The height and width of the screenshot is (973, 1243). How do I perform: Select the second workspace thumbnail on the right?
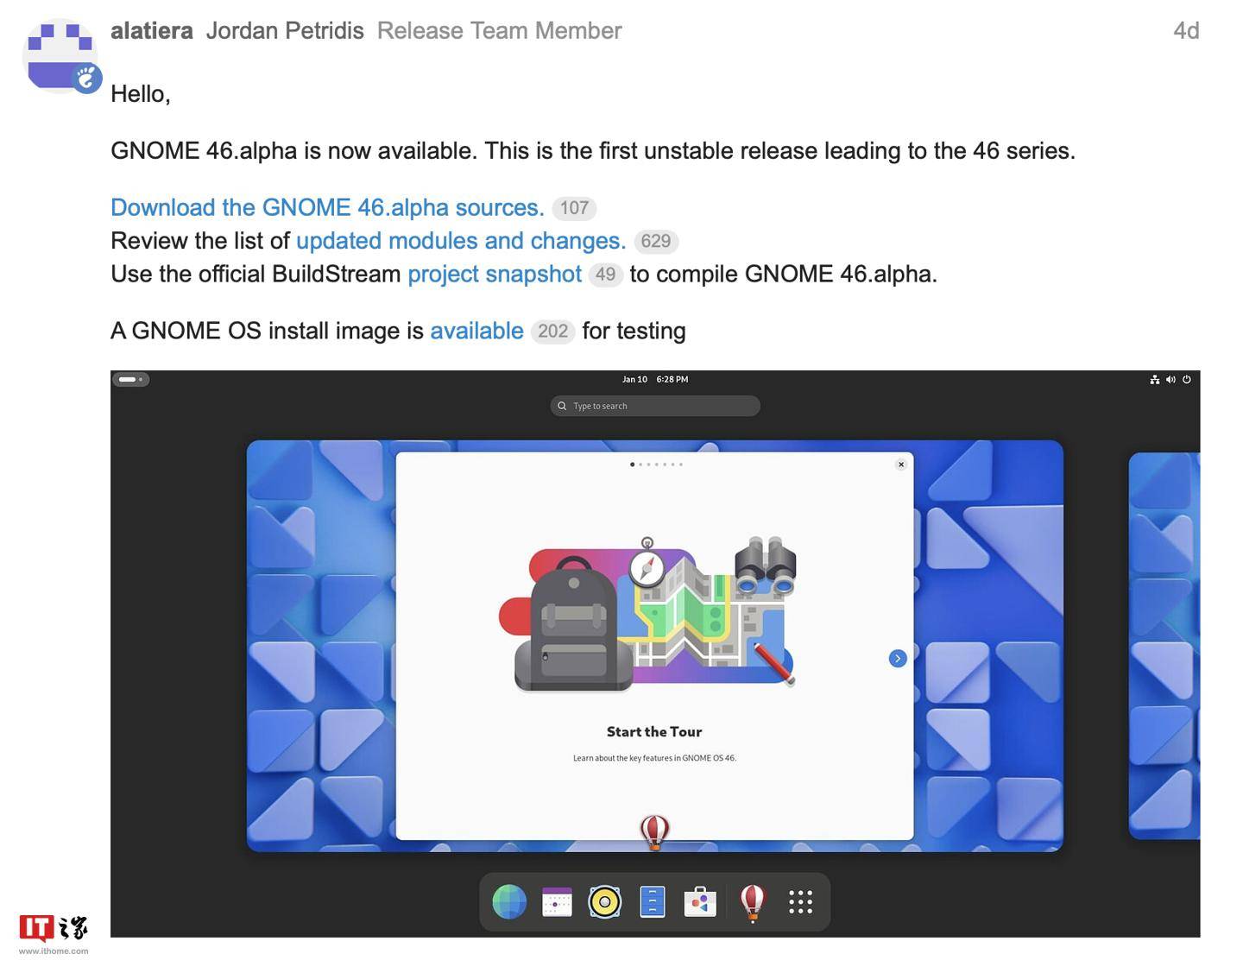1164,646
